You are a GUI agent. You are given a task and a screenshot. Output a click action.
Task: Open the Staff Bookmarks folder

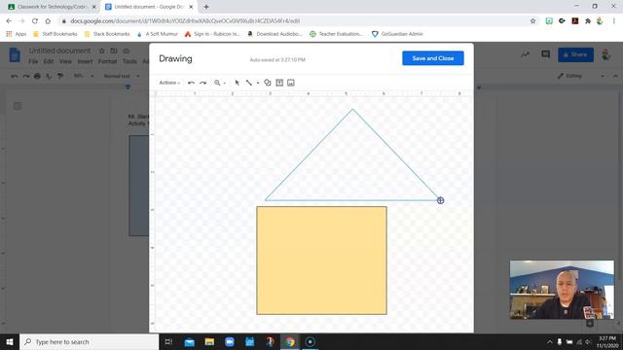point(55,34)
